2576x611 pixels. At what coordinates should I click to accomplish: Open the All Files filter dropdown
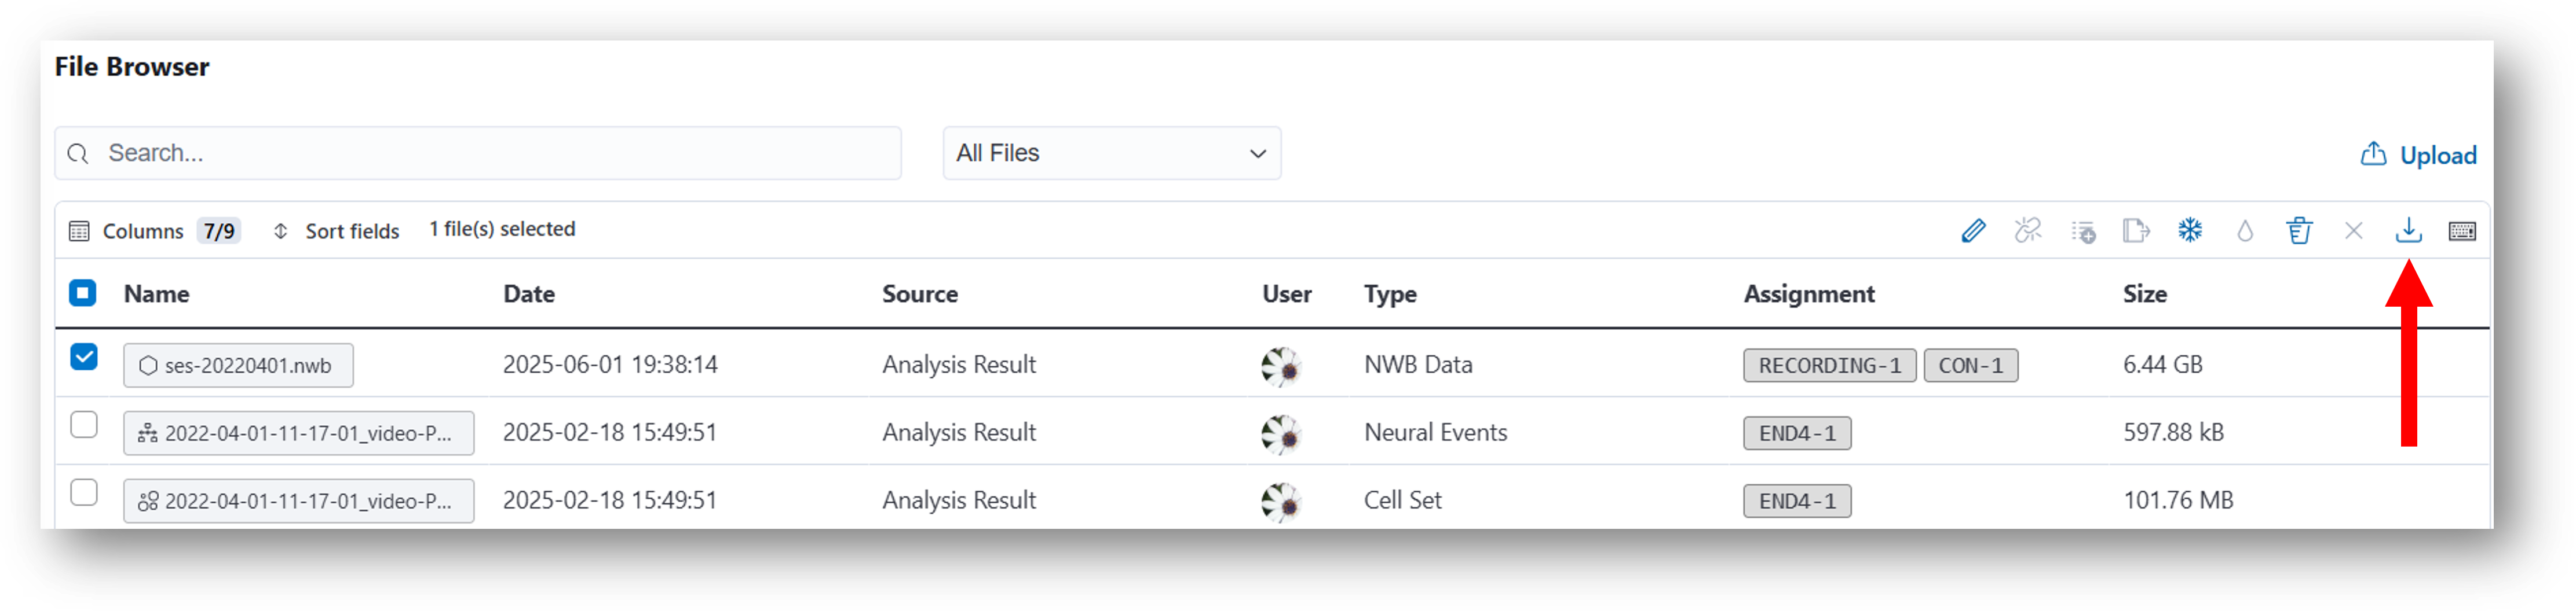tap(1111, 153)
